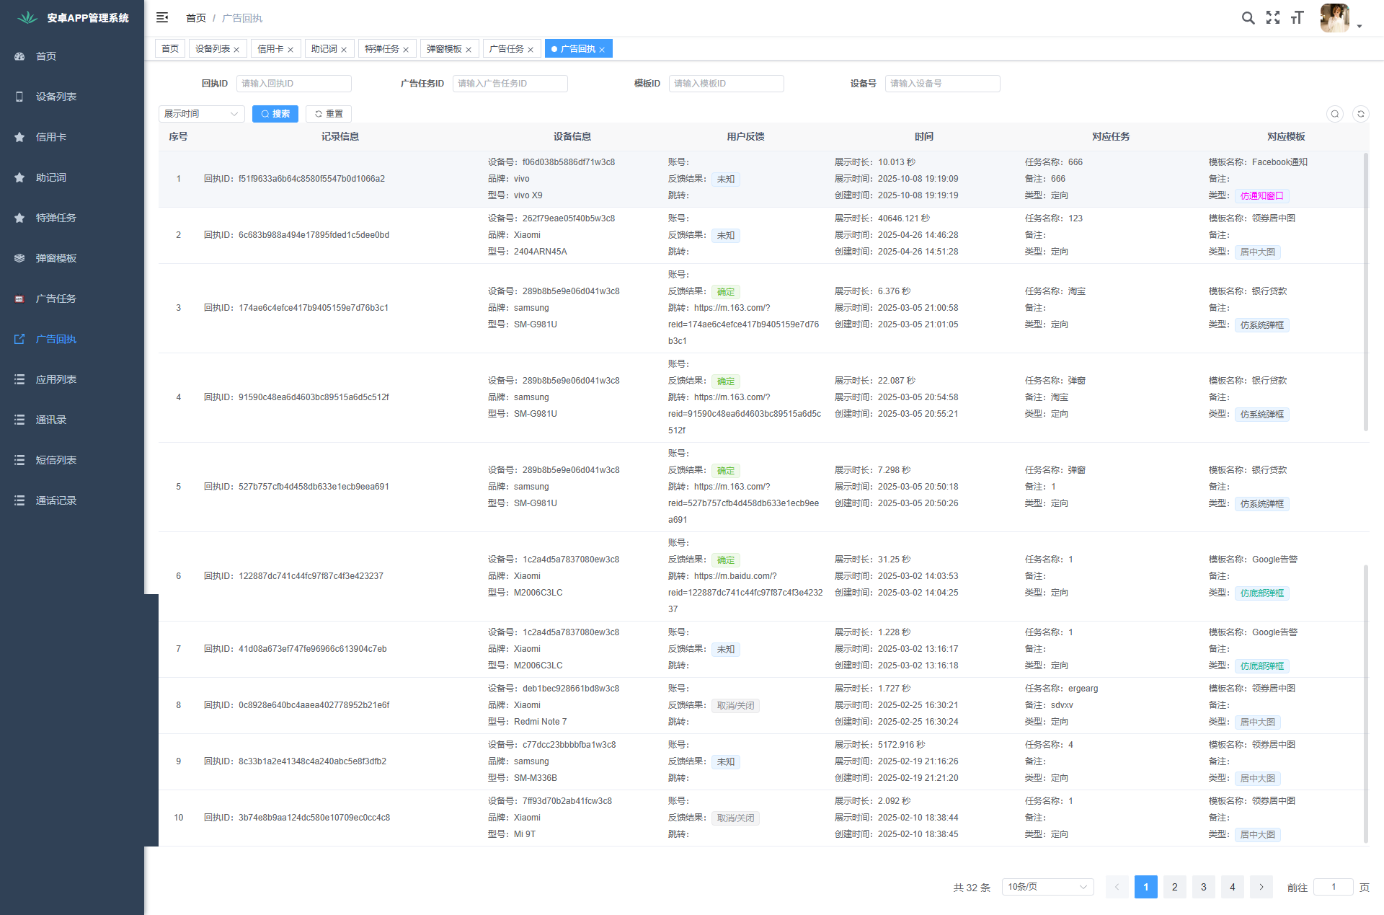1384x915 pixels.
Task: Open the 10条/页 page size dropdown
Action: 1047,887
